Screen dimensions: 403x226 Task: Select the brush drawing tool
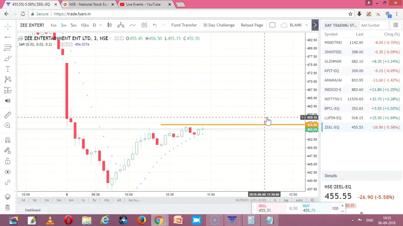click(x=8, y=58)
